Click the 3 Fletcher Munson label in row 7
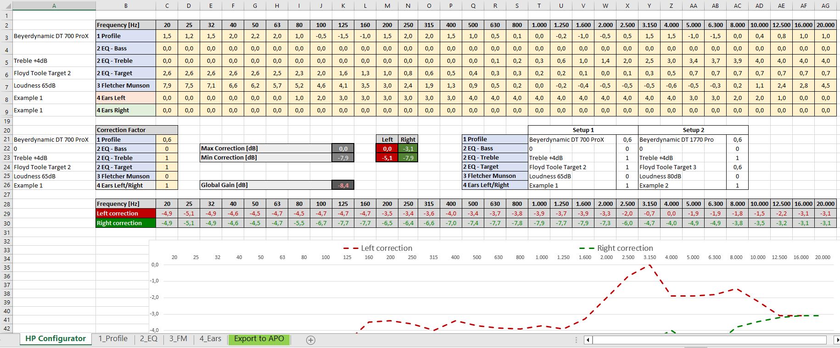Screen dimensions: 840x348 (126, 86)
